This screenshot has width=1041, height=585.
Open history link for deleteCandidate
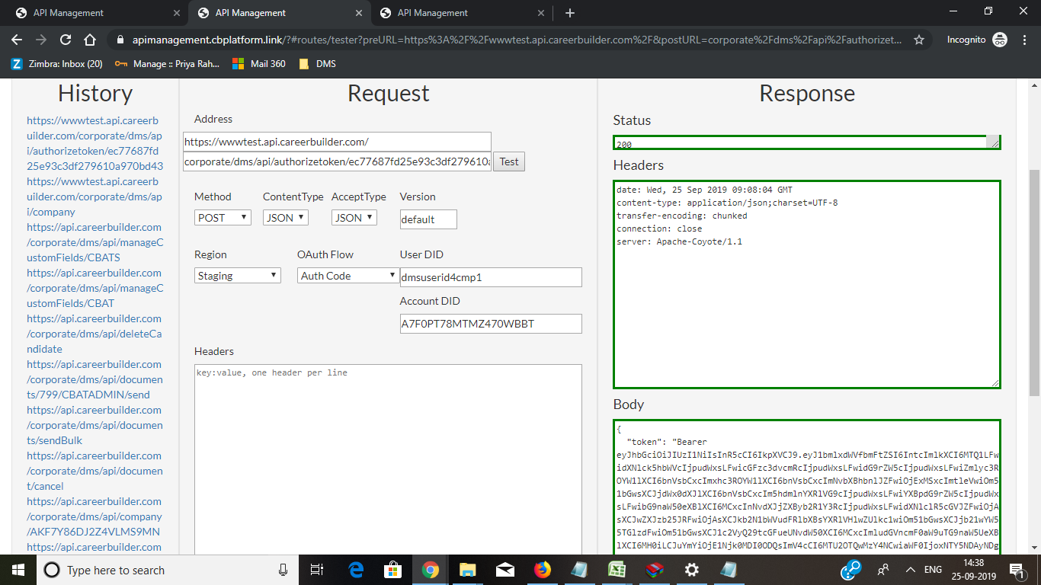(x=94, y=334)
